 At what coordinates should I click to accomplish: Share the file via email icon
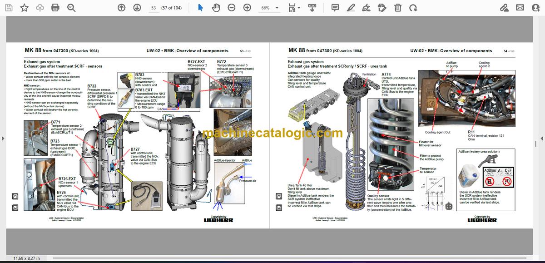click(520, 8)
